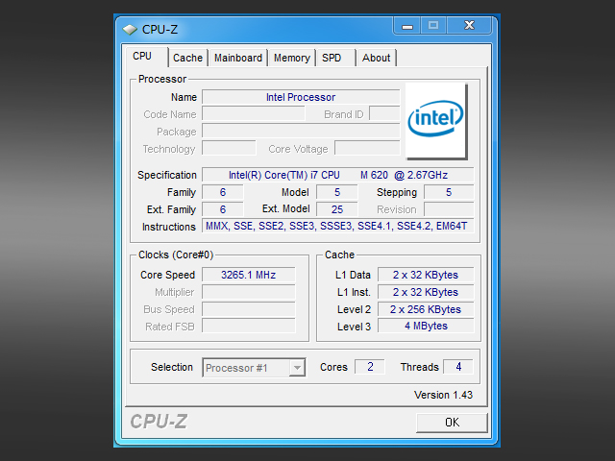Click the disabled maximize button
Image resolution: width=615 pixels, height=461 pixels.
(433, 26)
